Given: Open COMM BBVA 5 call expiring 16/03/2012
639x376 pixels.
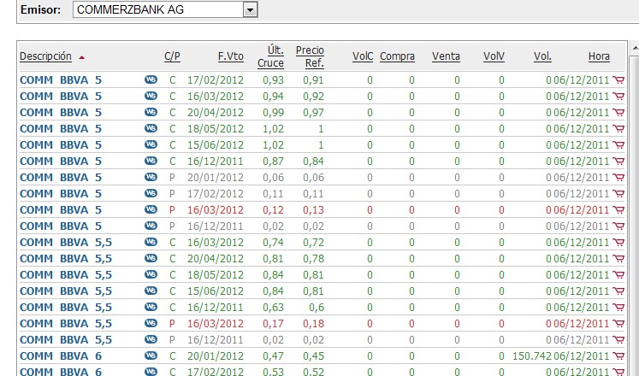Looking at the screenshot, I should [61, 97].
